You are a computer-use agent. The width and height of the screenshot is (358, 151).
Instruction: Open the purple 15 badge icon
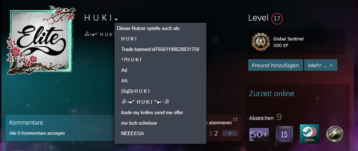click(284, 134)
